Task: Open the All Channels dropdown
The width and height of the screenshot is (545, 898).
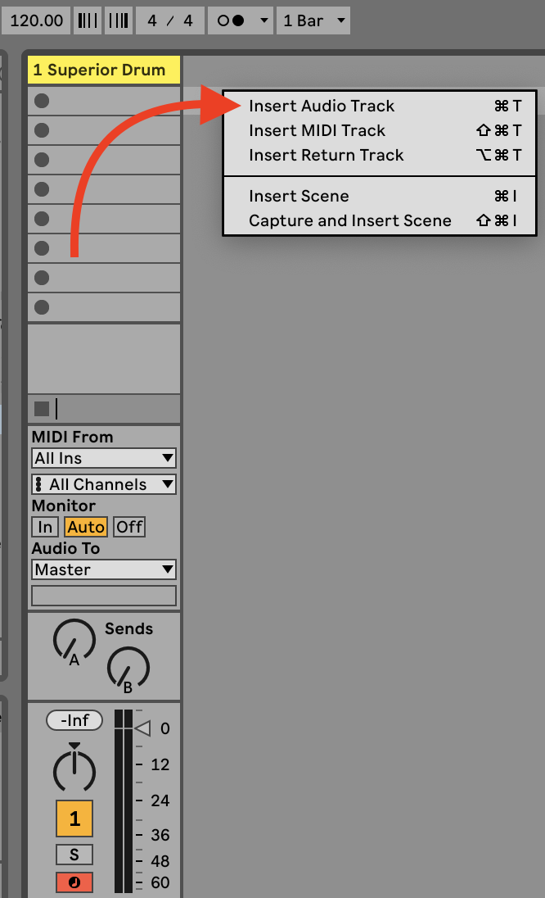Action: pos(104,484)
